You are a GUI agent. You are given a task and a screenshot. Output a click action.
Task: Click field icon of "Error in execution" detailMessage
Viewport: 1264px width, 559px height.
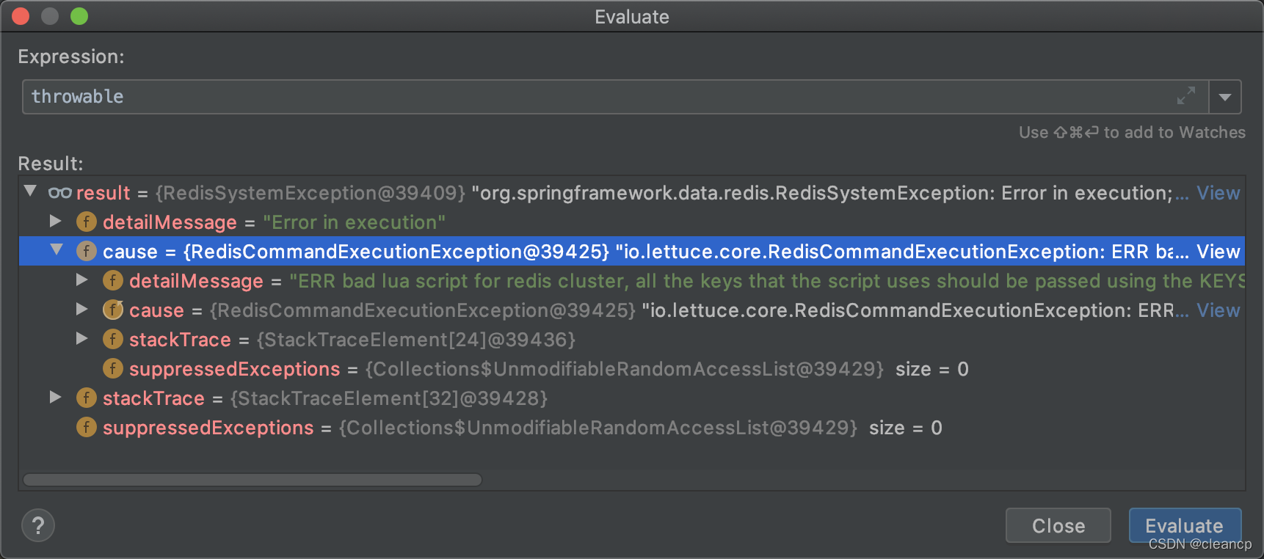point(87,222)
